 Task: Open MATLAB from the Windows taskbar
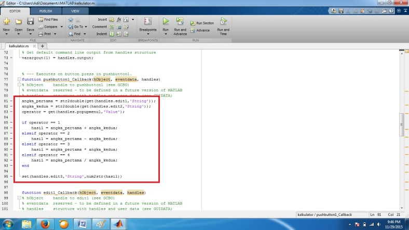(121, 223)
